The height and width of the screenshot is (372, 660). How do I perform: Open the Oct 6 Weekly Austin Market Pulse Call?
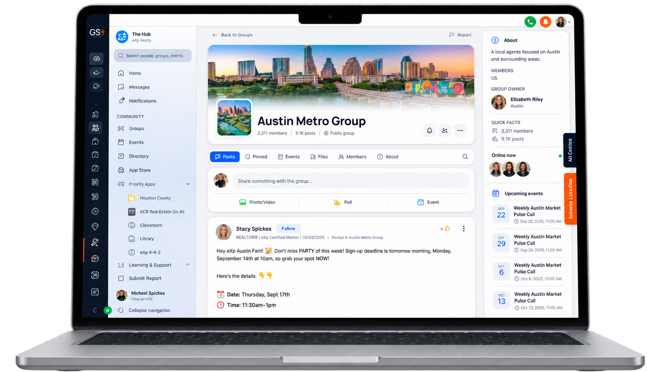[528, 272]
